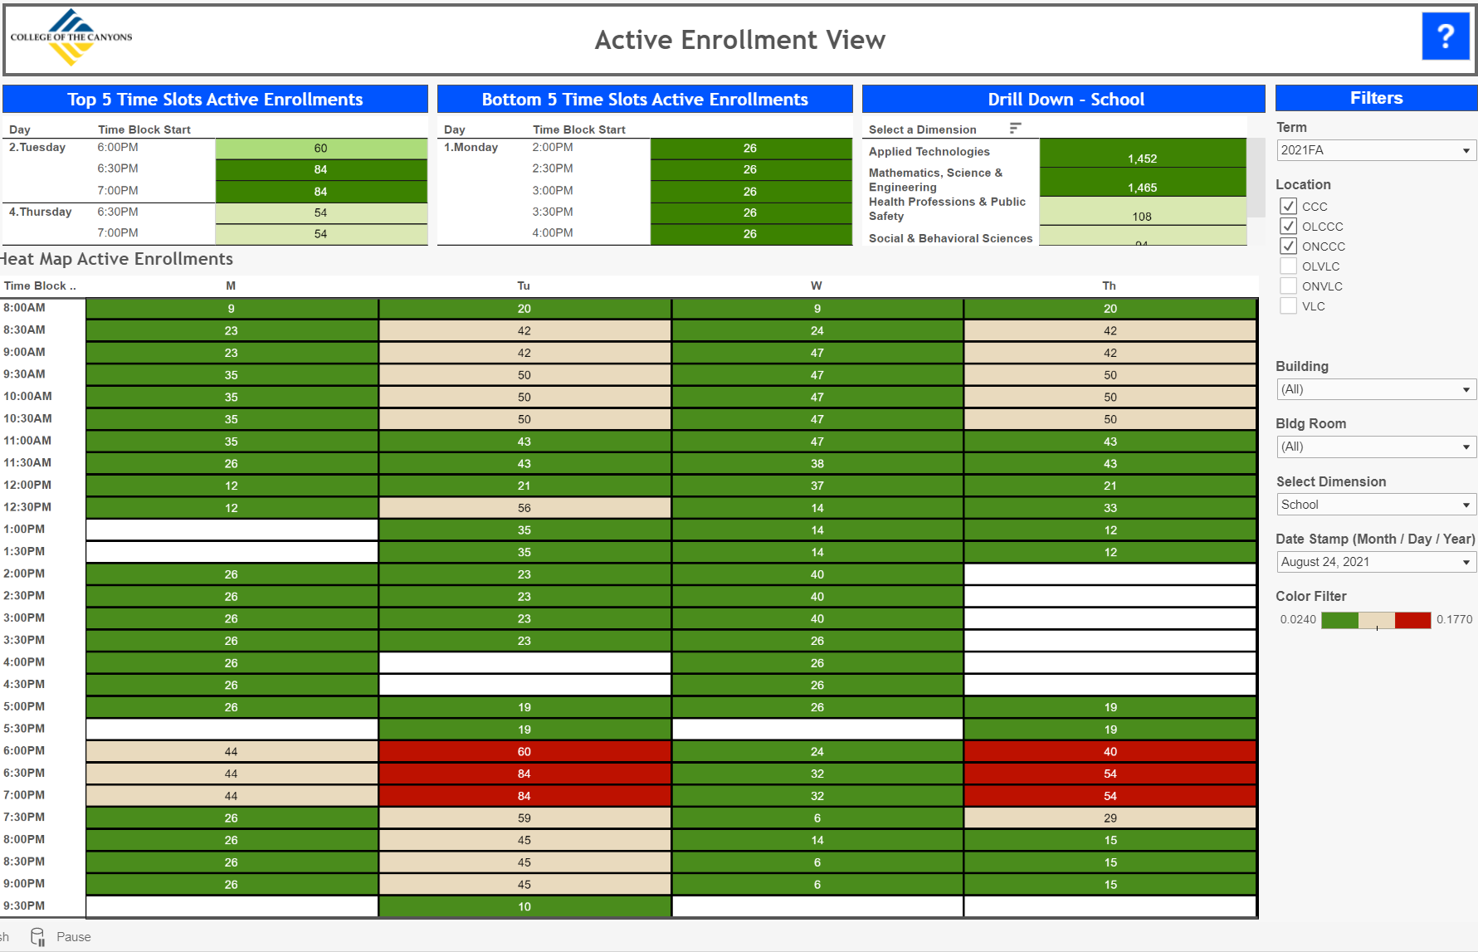Uncheck the OLCCC location filter

1288,226
